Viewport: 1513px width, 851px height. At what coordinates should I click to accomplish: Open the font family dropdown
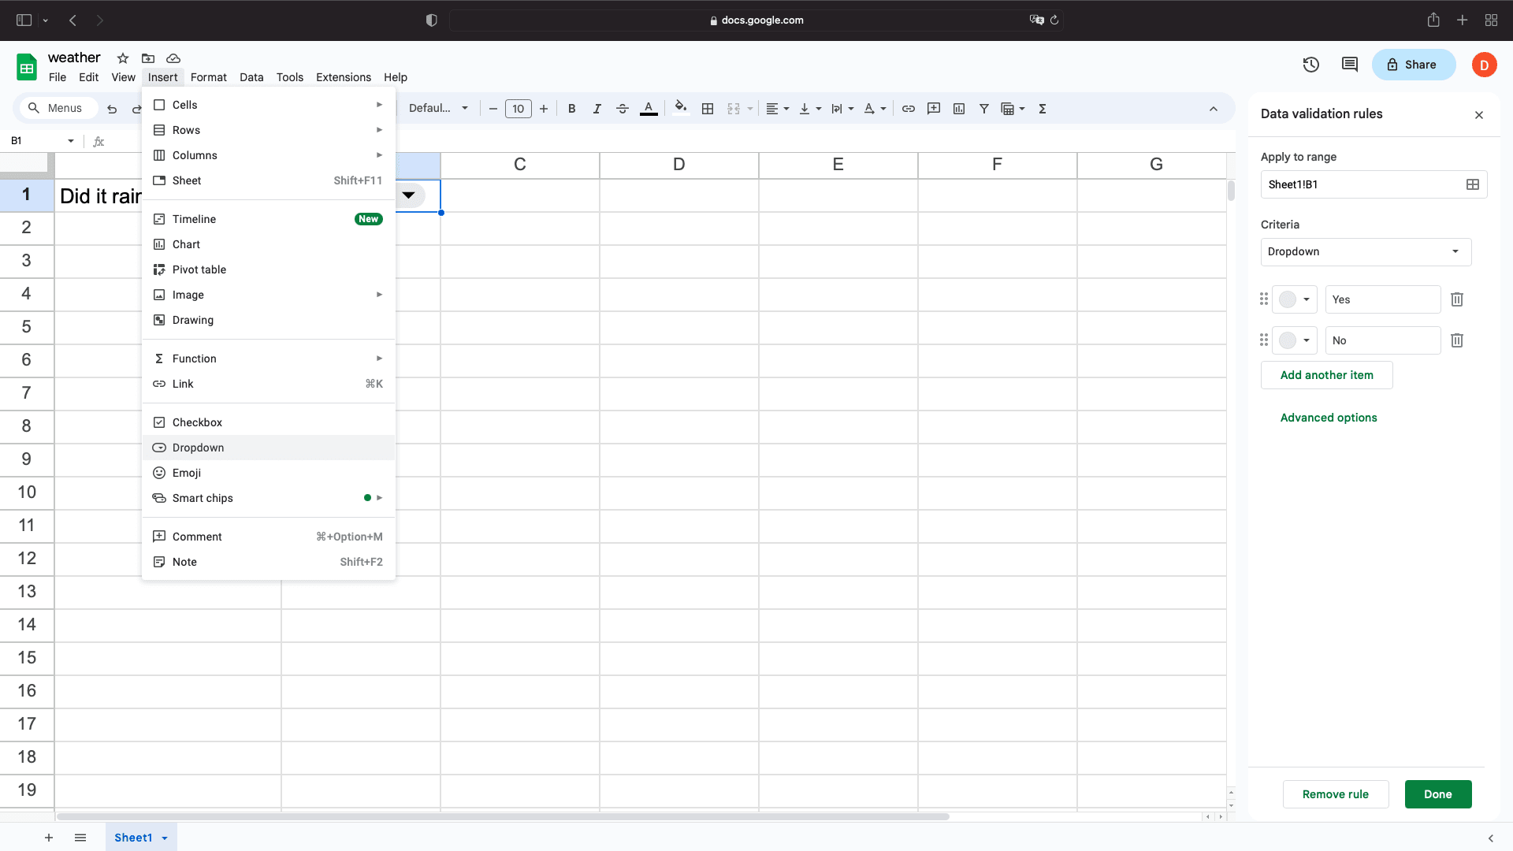tap(438, 109)
